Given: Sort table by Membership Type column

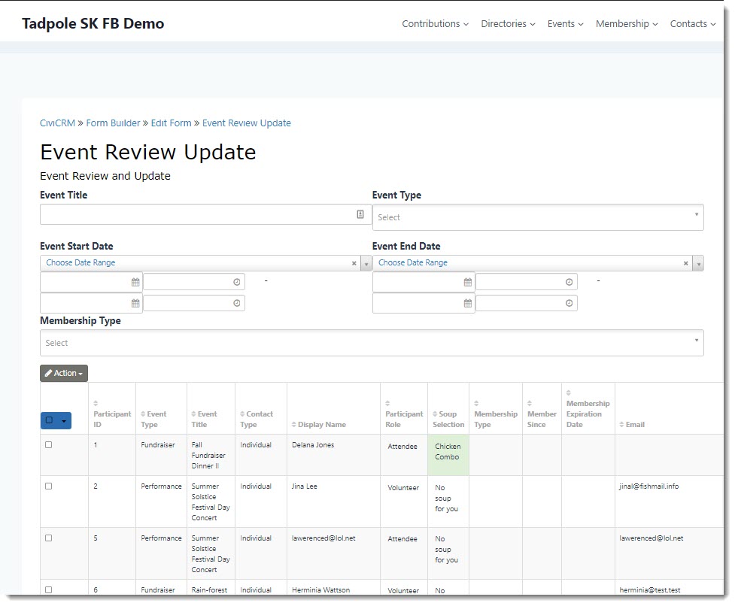Looking at the screenshot, I should [x=496, y=414].
